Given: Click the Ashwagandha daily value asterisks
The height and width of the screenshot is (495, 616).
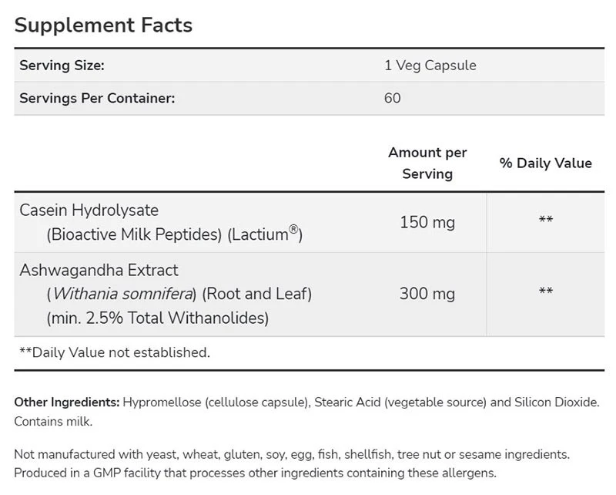Looking at the screenshot, I should (545, 292).
